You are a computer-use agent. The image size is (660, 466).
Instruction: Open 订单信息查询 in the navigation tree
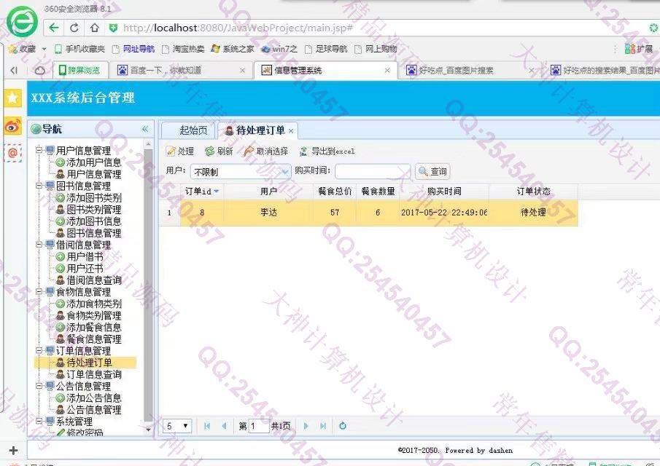click(93, 374)
